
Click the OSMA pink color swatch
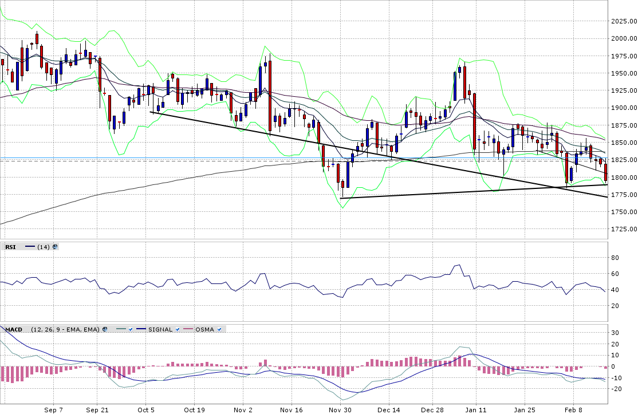pos(188,329)
